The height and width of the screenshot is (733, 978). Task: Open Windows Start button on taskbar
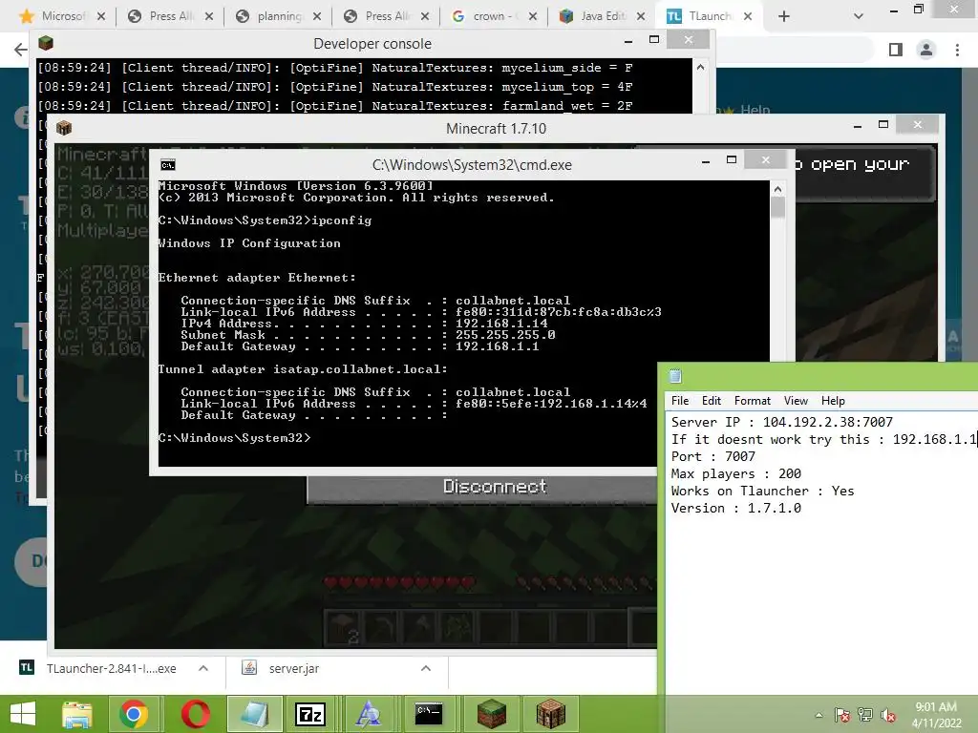(x=23, y=714)
